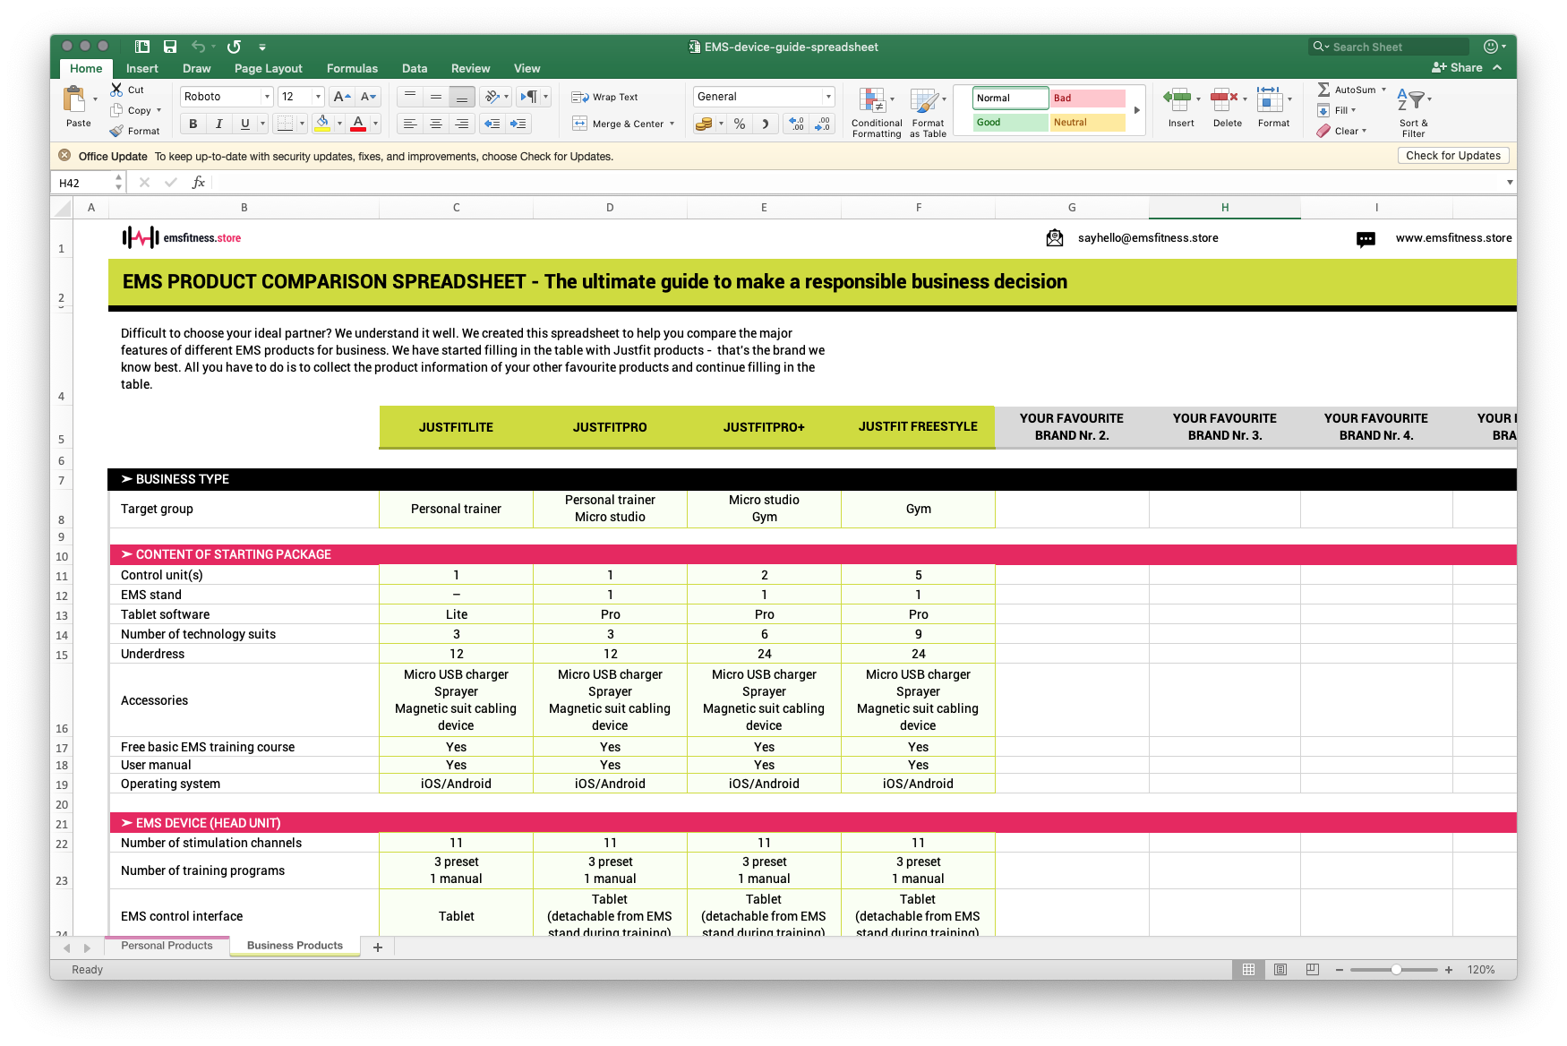Switch to the Page Layout ribbon tab

tap(269, 68)
